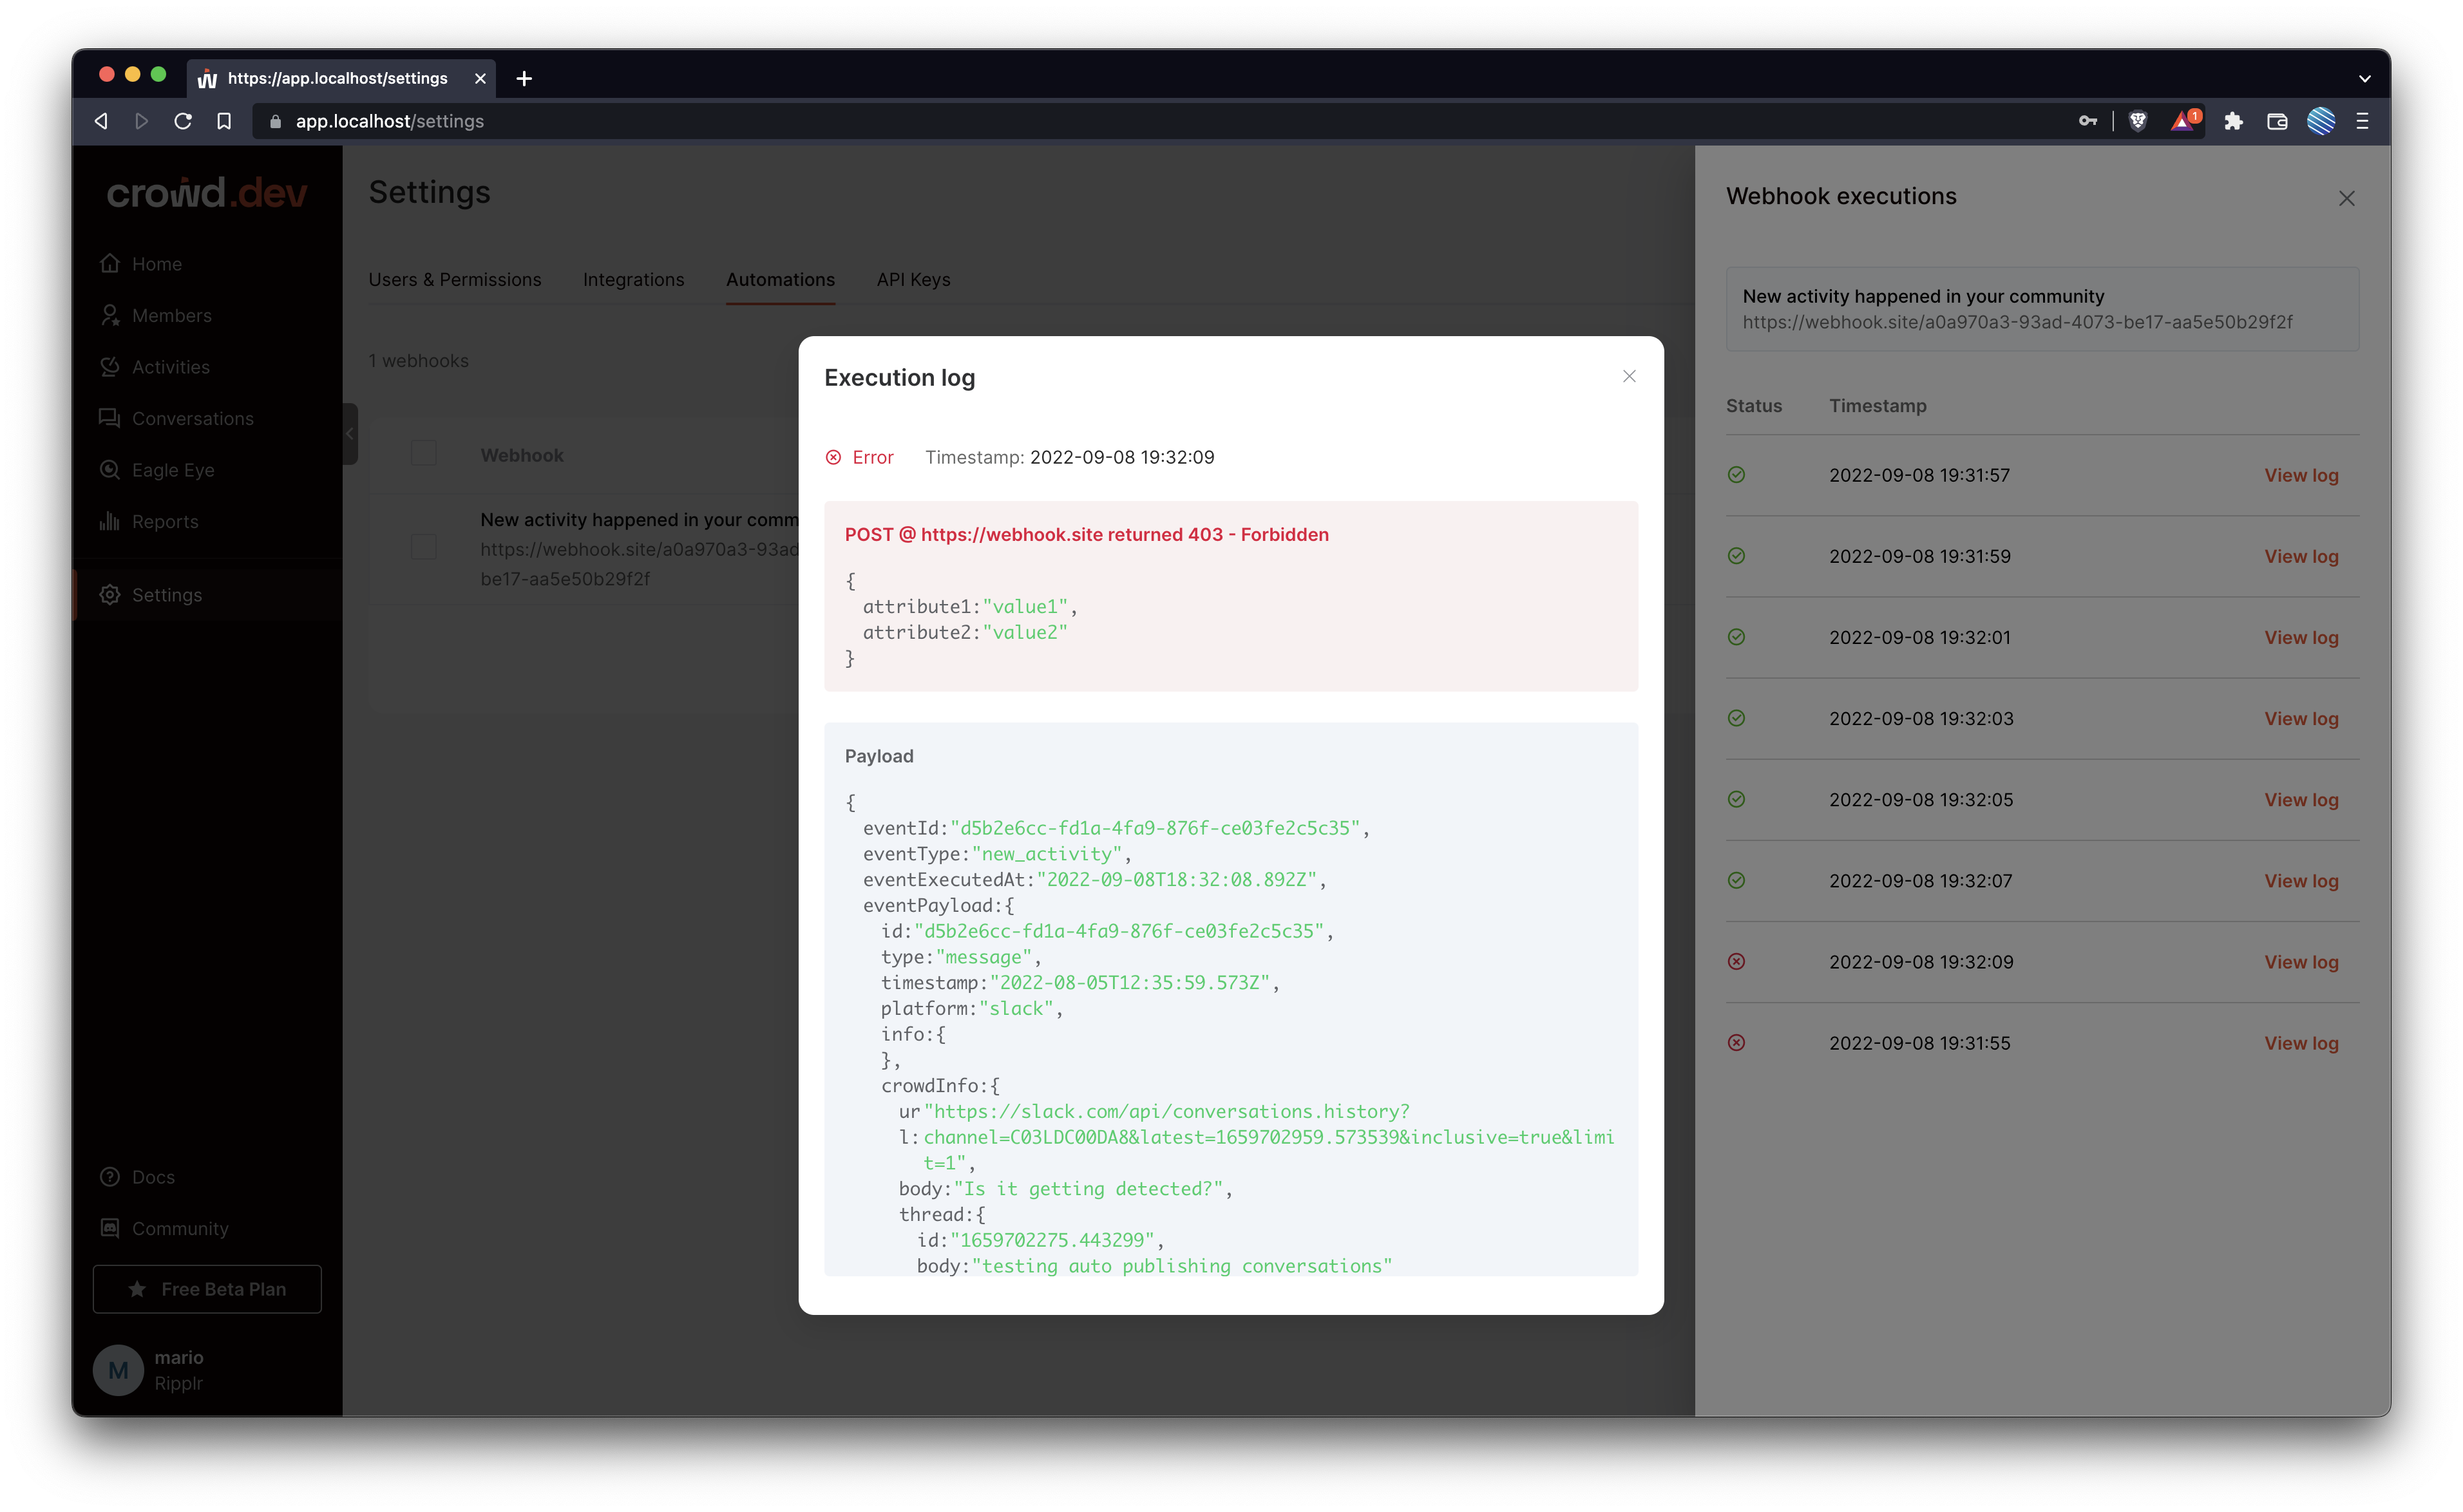Switch to the Automations tab
Viewport: 2463px width, 1512px height.
click(x=780, y=280)
